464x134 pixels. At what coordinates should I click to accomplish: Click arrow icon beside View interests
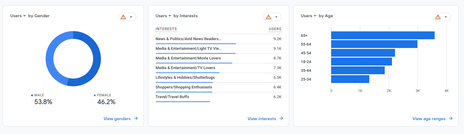281,119
